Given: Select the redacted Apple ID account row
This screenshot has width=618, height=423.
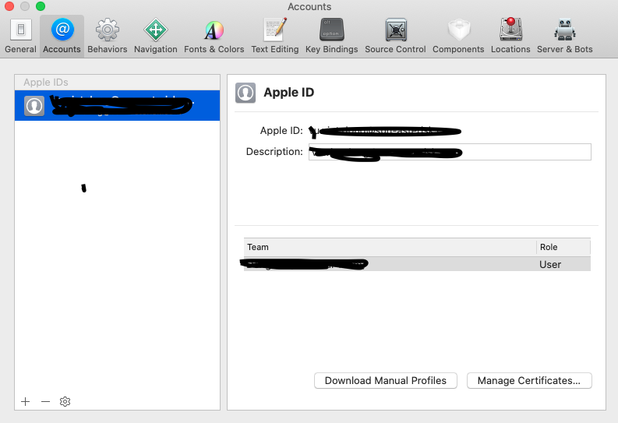Looking at the screenshot, I should point(118,105).
